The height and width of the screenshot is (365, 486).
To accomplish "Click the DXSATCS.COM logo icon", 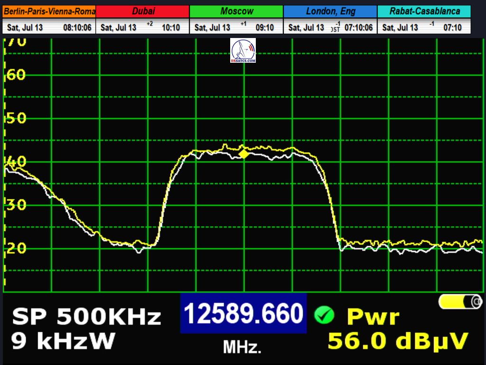I will (x=243, y=51).
